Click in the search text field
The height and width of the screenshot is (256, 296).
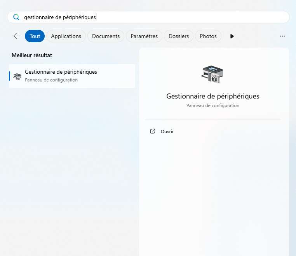point(155,17)
